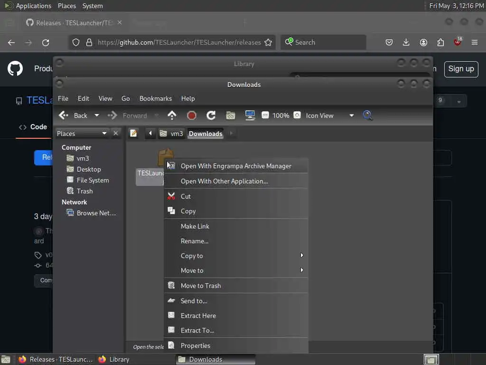
Task: Click the GitHub Sign up button
Action: pyautogui.click(x=461, y=69)
